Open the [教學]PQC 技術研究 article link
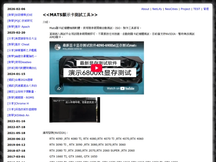Viewport: 216px width, 162px height. 20,21
